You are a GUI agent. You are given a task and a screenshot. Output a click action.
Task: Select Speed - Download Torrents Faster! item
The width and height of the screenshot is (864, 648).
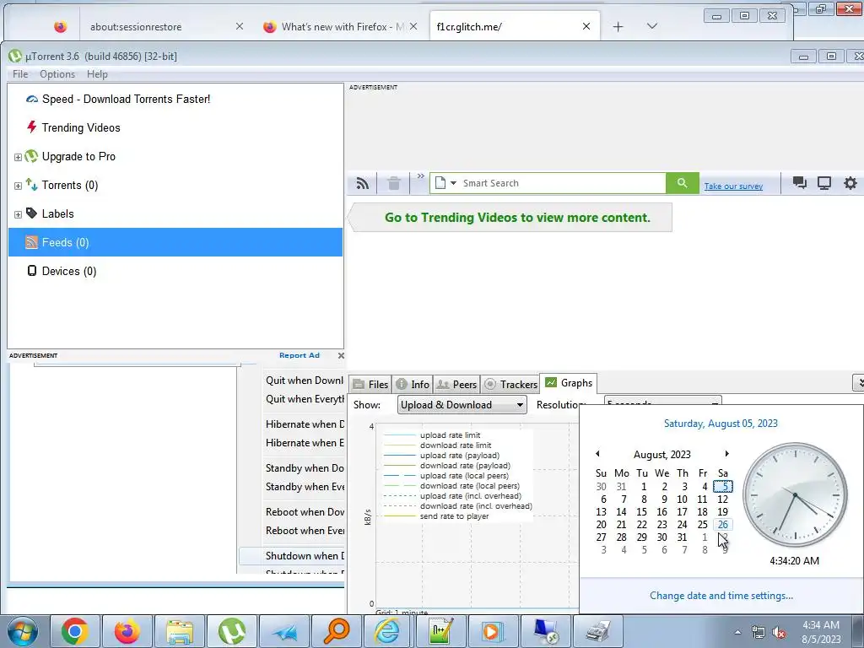click(126, 100)
